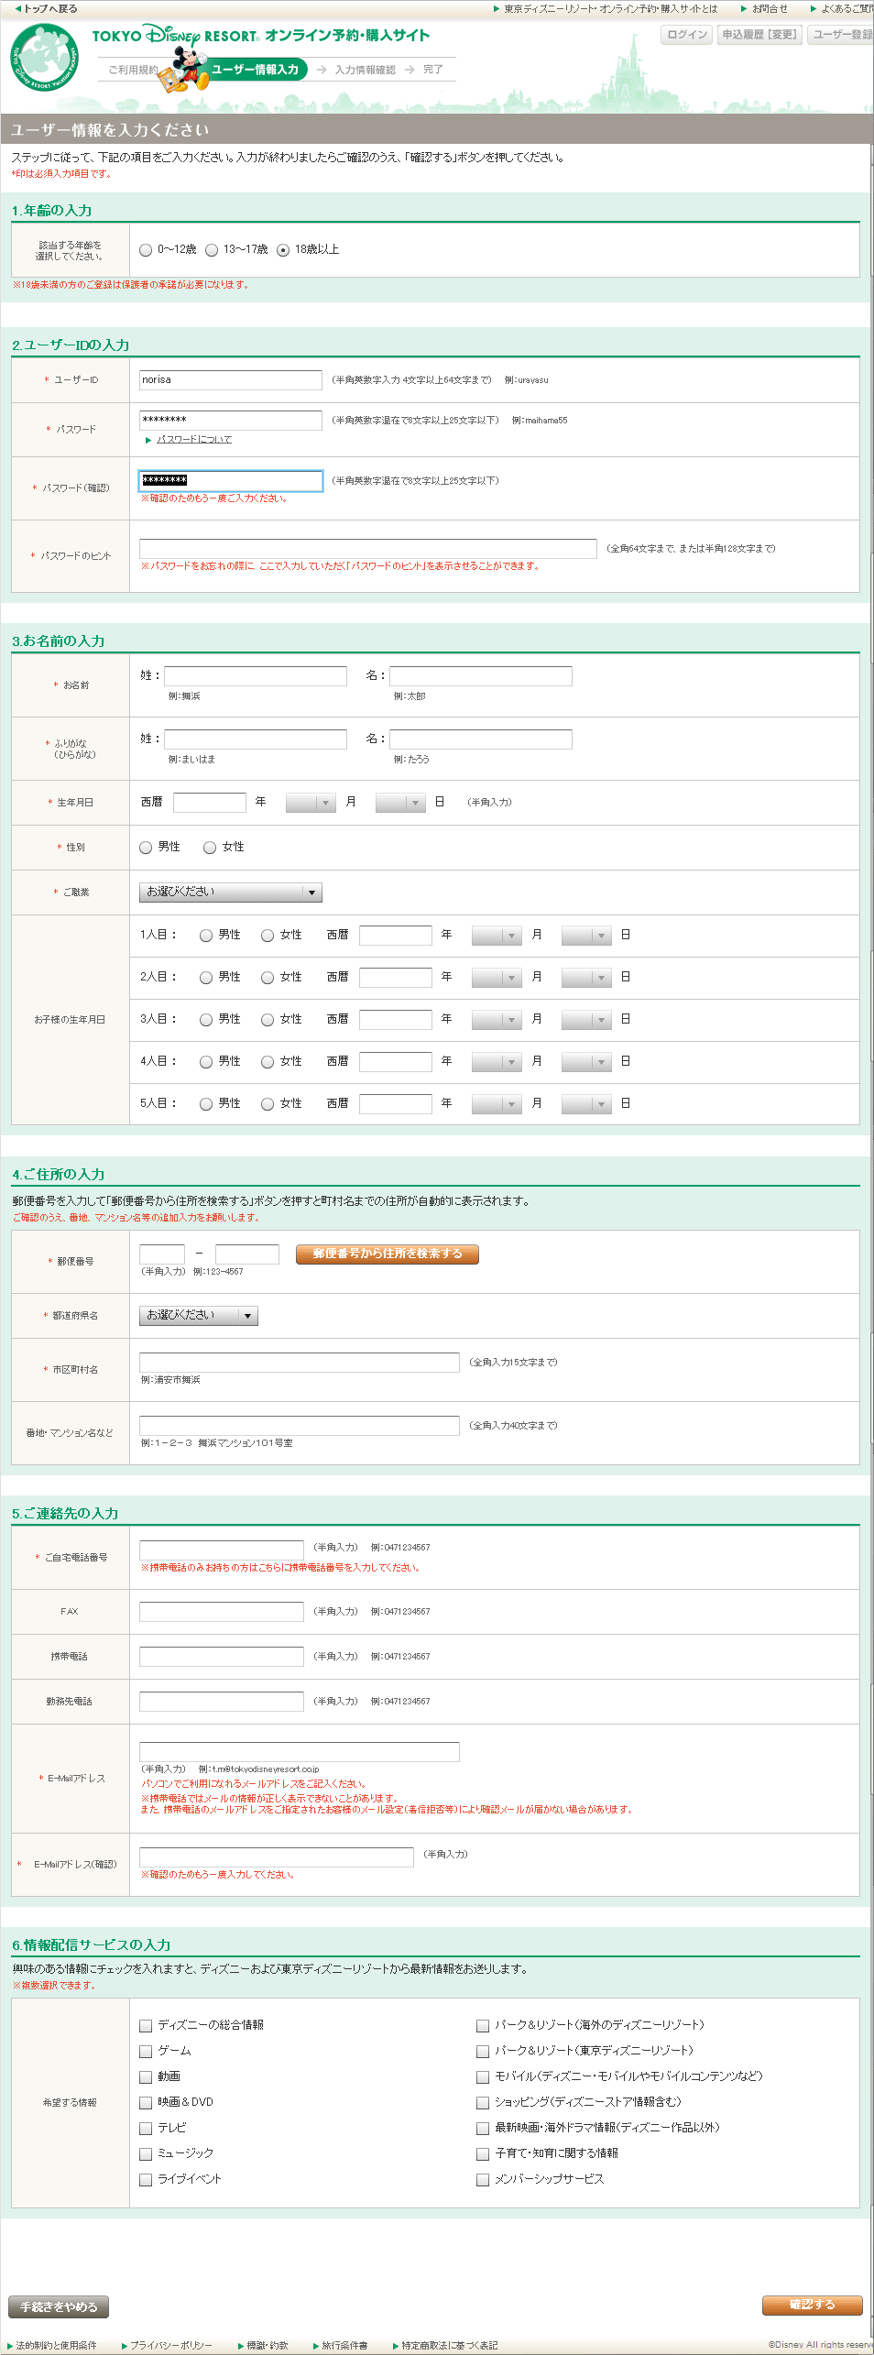
Task: Click the 生年月日 year input field
Action: 210,803
